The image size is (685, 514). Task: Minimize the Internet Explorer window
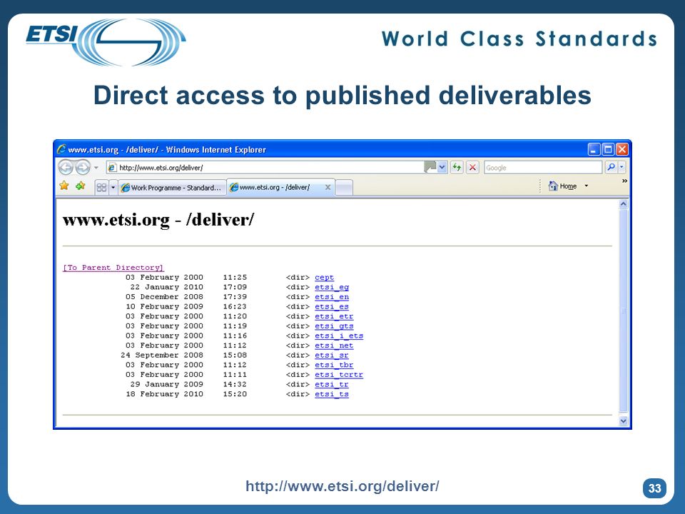593,149
